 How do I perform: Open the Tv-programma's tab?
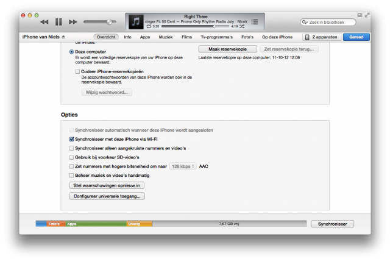coord(217,37)
